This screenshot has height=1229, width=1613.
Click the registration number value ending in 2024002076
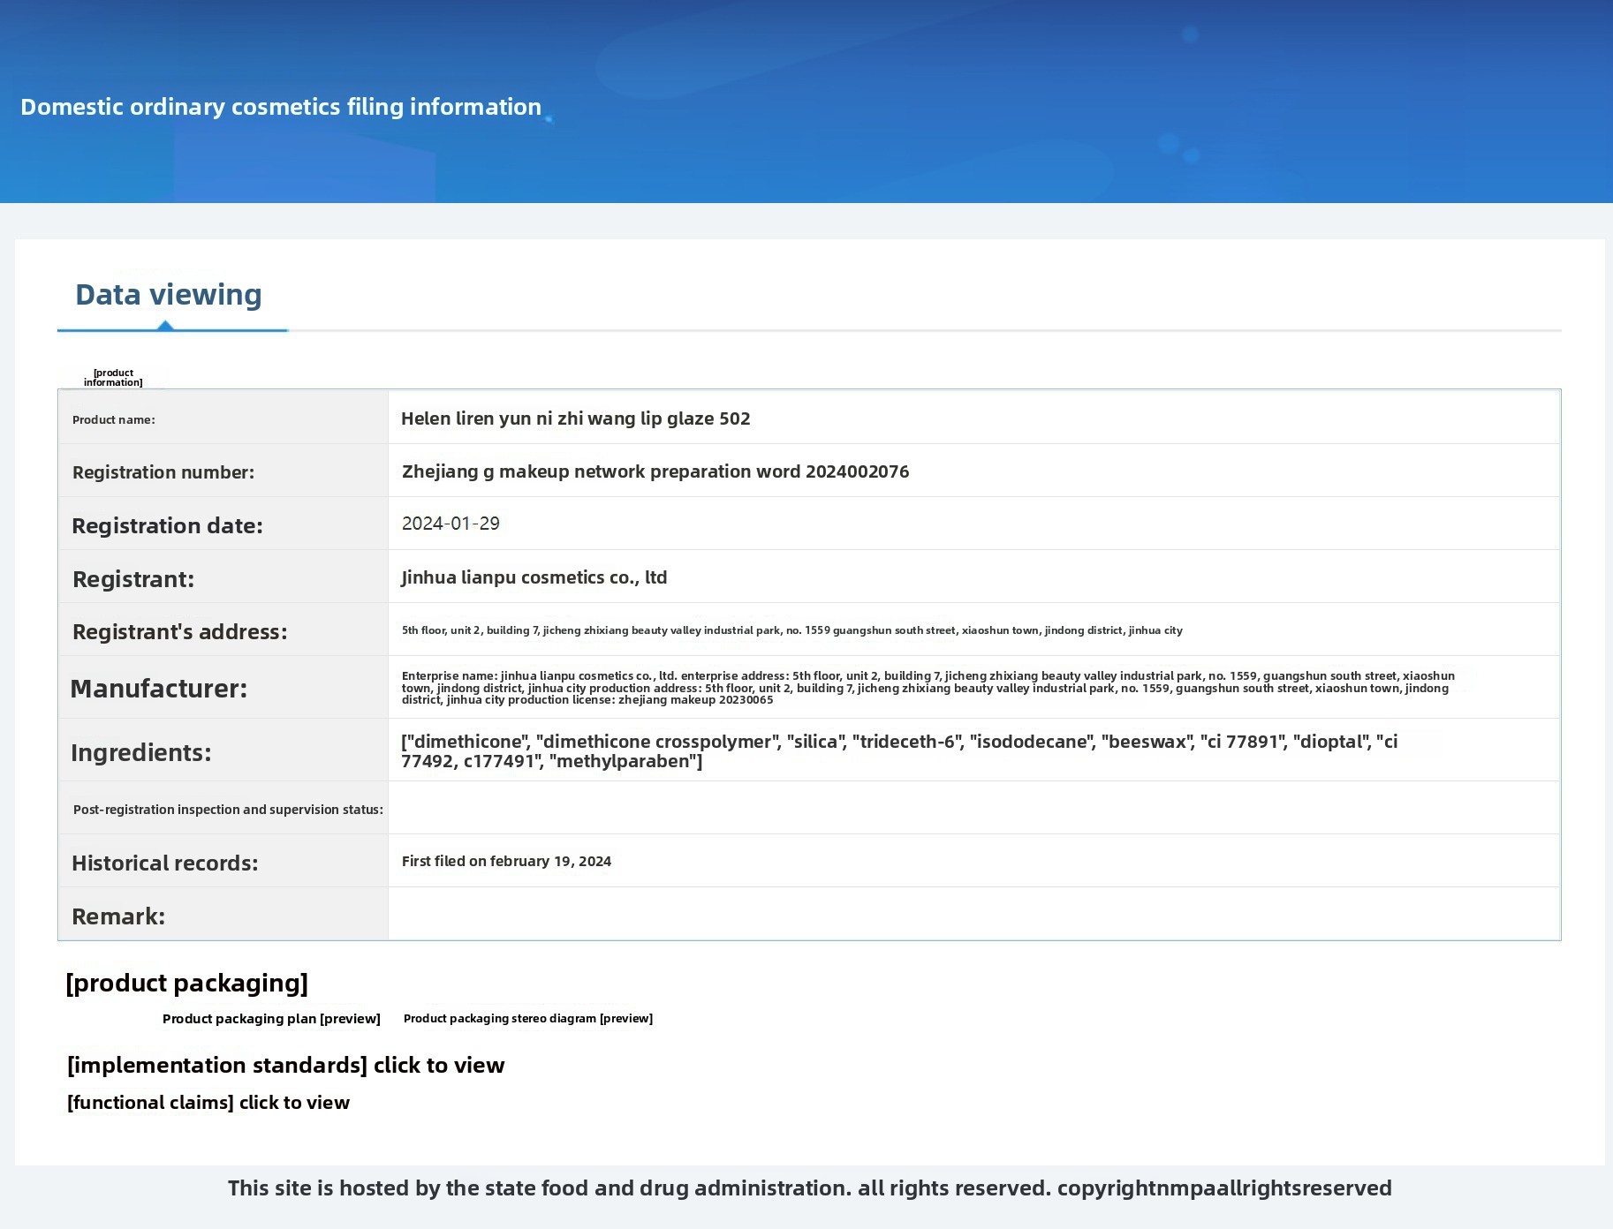coord(655,471)
